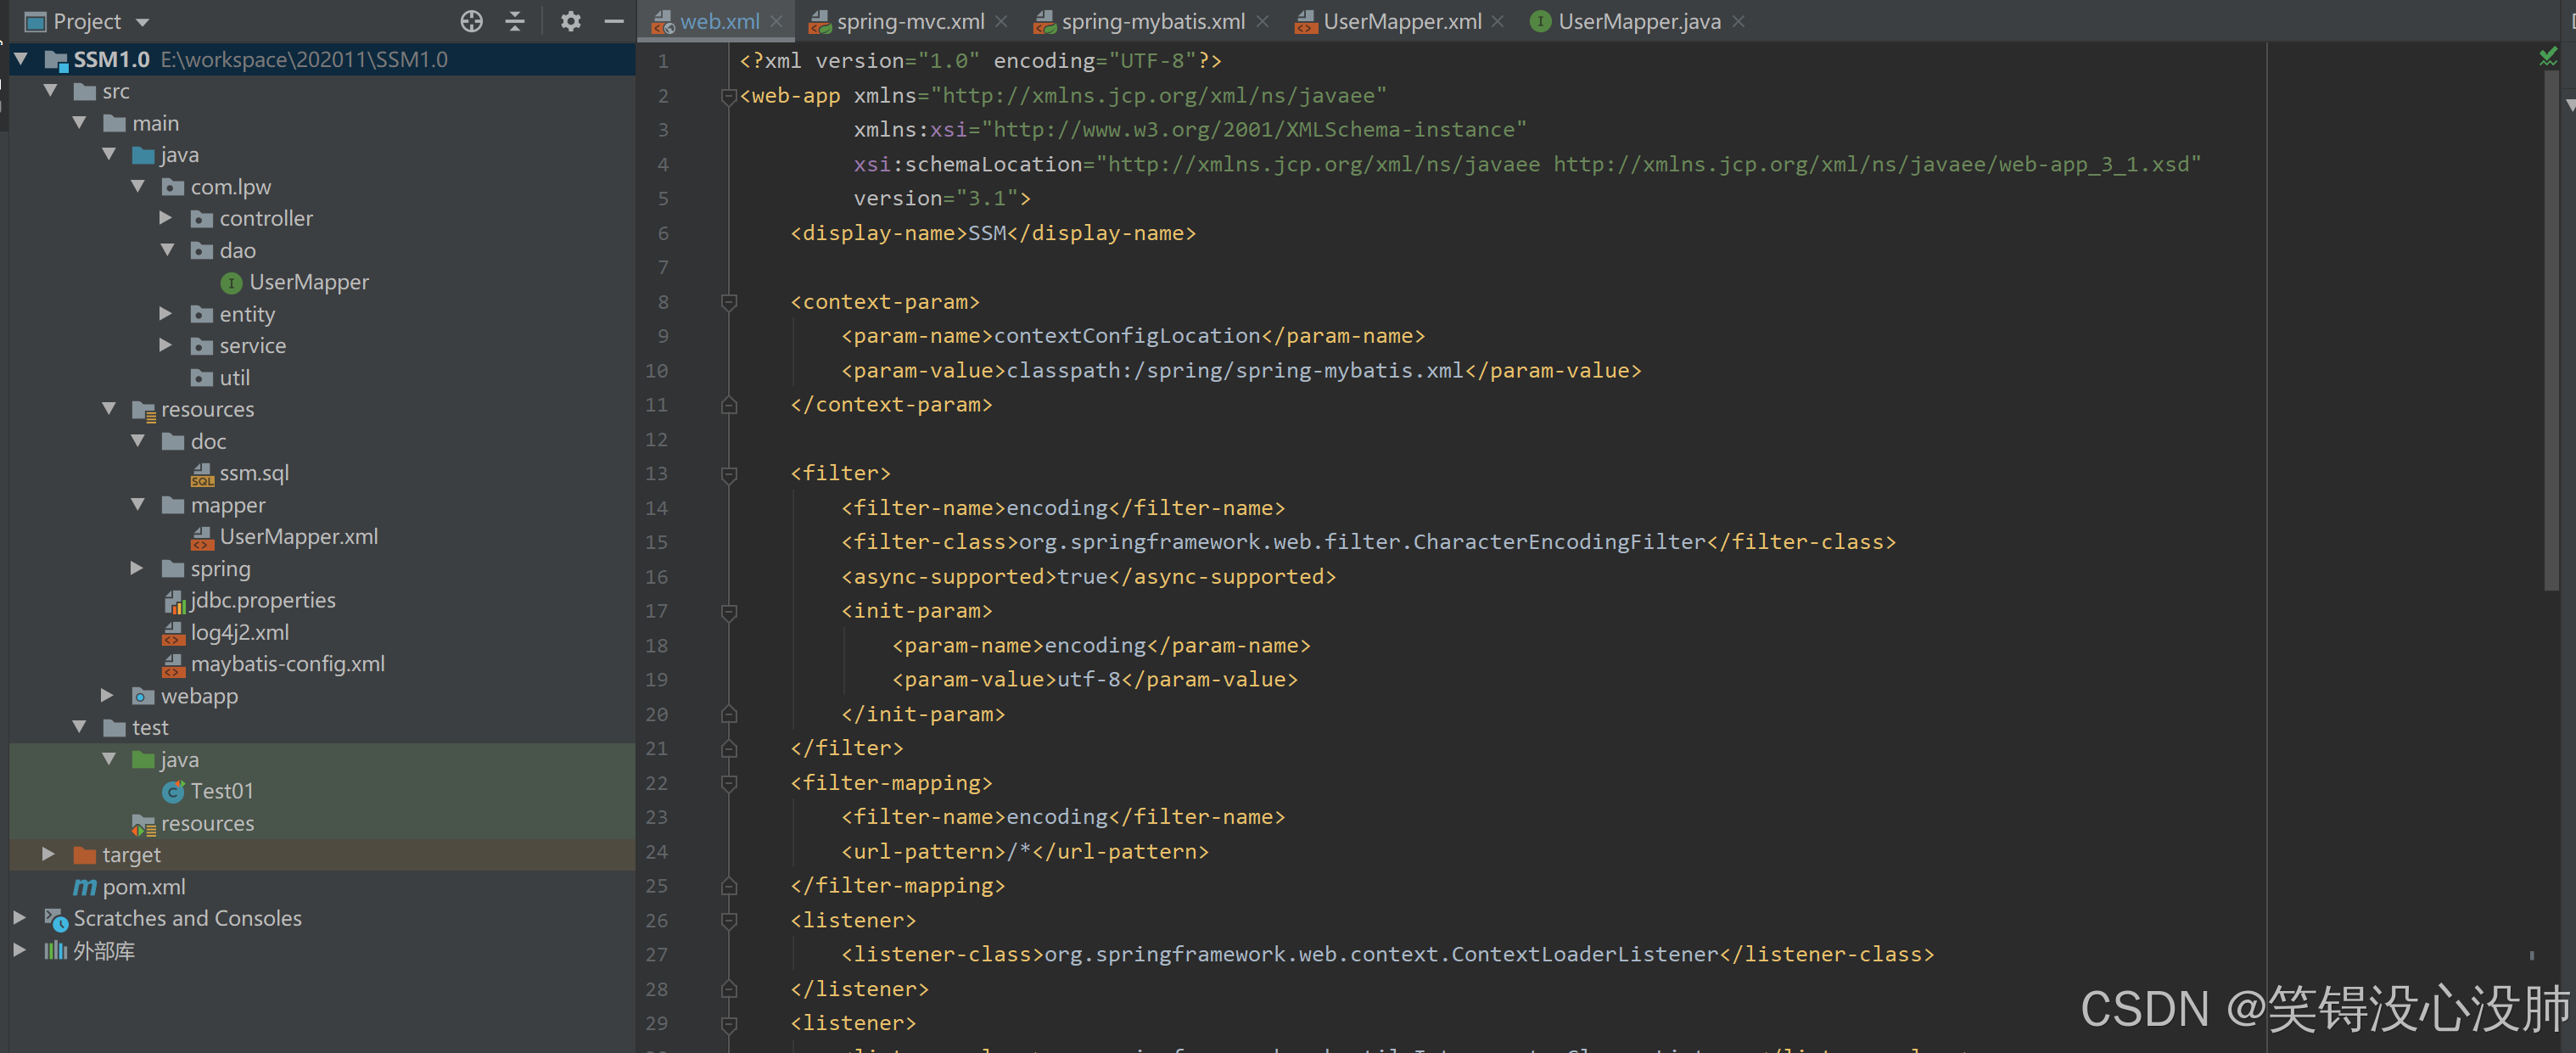
Task: Select the pom.xml Maven icon
Action: tap(85, 887)
